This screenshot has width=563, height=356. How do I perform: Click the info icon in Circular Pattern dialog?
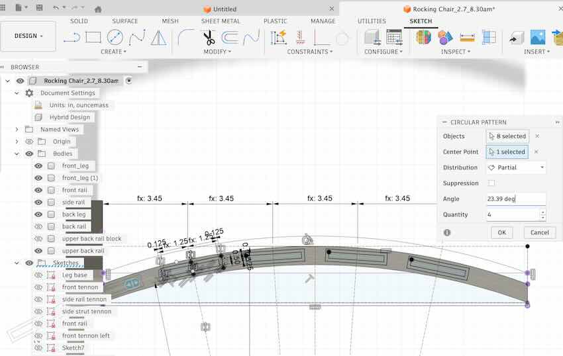coord(447,232)
